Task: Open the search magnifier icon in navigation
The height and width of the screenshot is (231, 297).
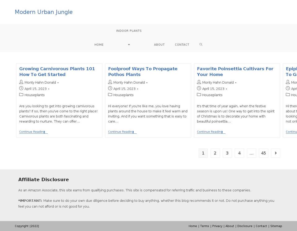Action: click(201, 44)
